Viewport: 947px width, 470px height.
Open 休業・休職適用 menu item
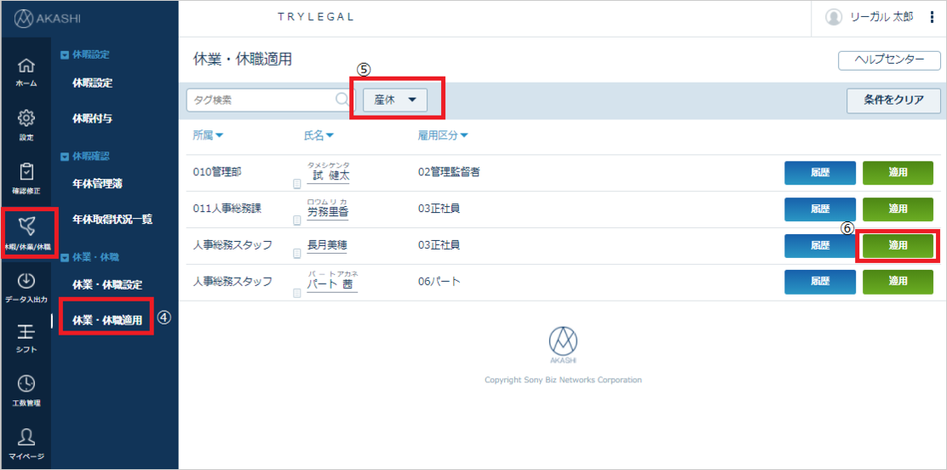pos(107,320)
